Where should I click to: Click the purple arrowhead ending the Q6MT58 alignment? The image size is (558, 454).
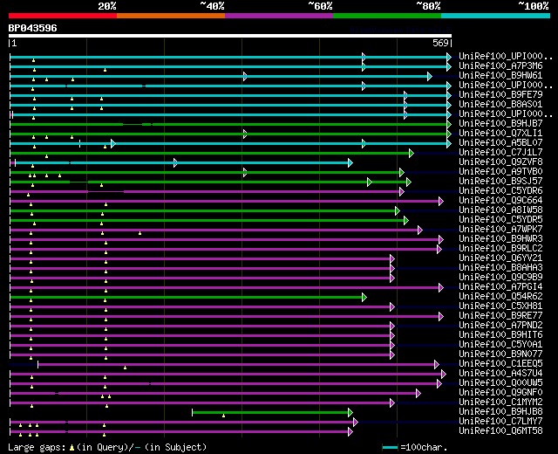[x=350, y=432]
